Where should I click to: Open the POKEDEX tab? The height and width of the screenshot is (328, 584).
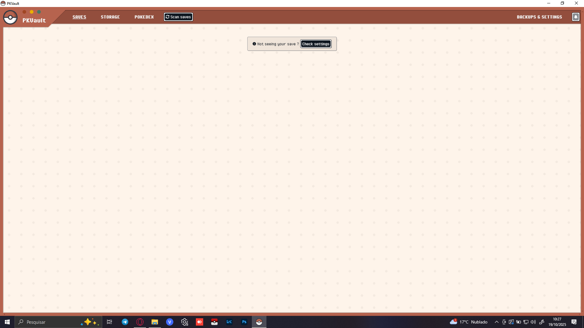click(144, 17)
